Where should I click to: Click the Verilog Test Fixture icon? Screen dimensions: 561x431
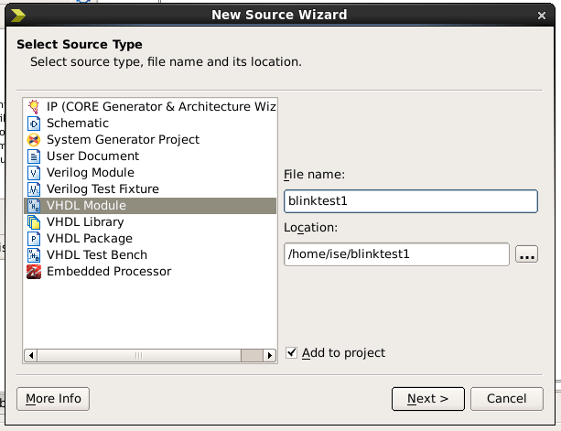tap(34, 189)
